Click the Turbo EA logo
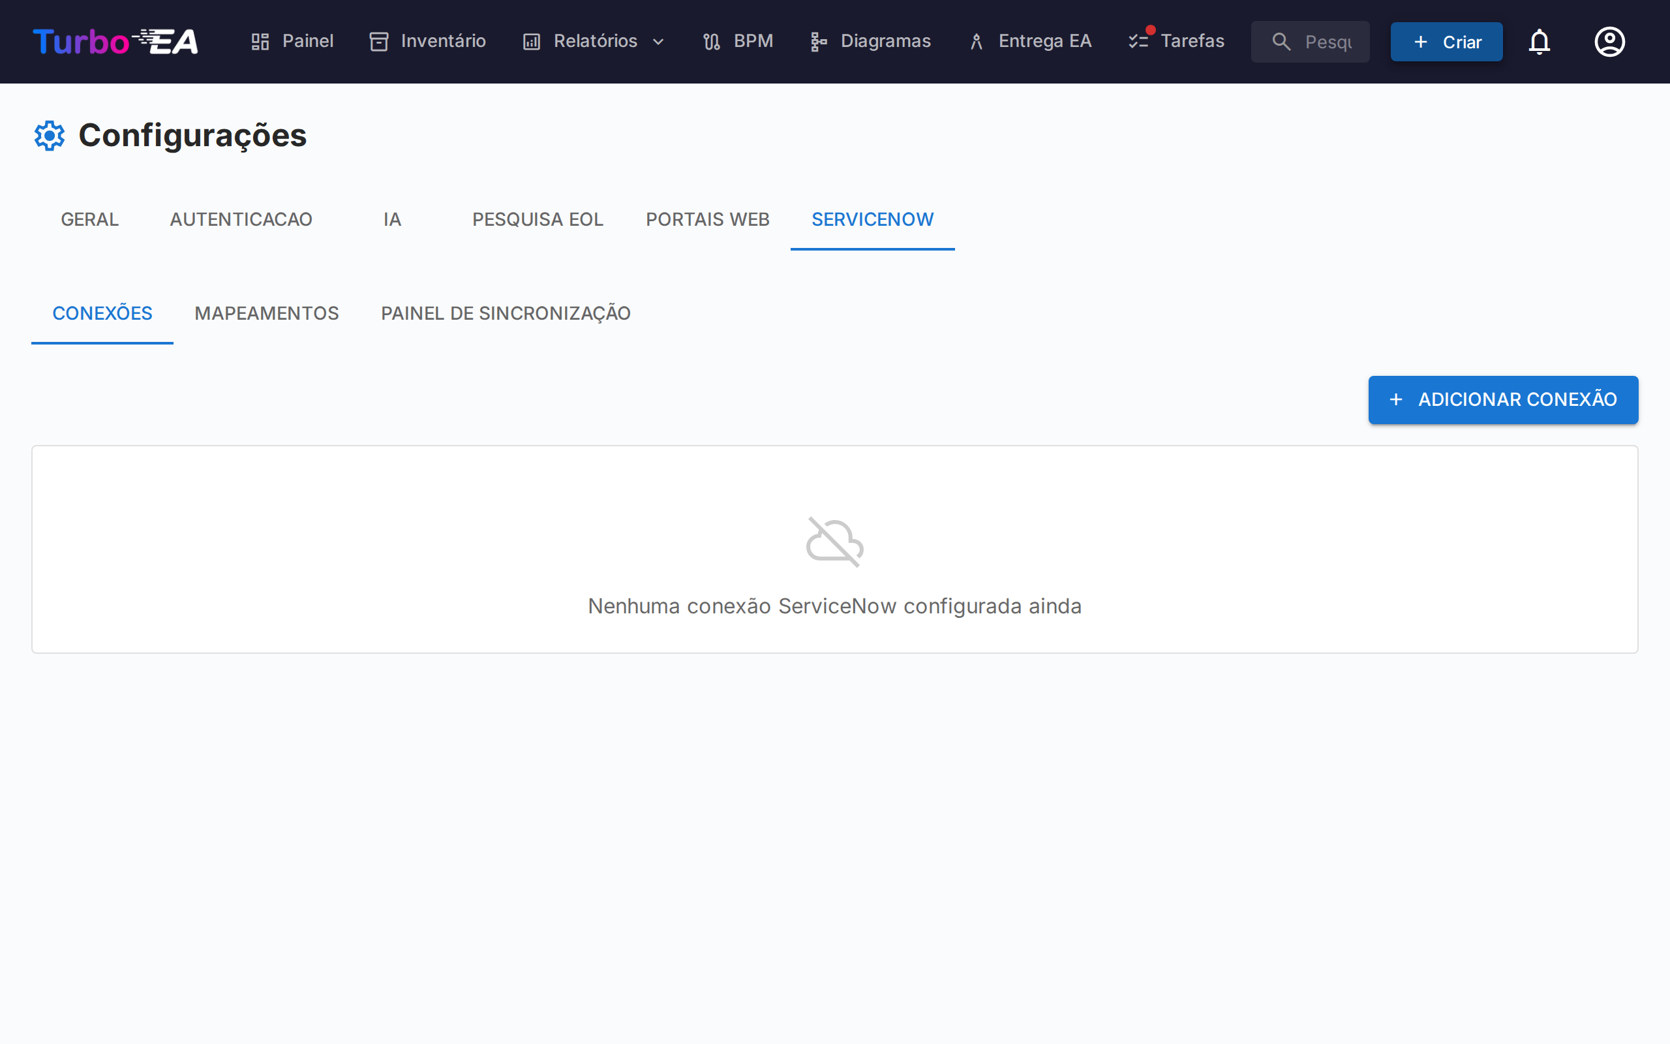Screen dimensions: 1670x1044 pyautogui.click(x=115, y=41)
